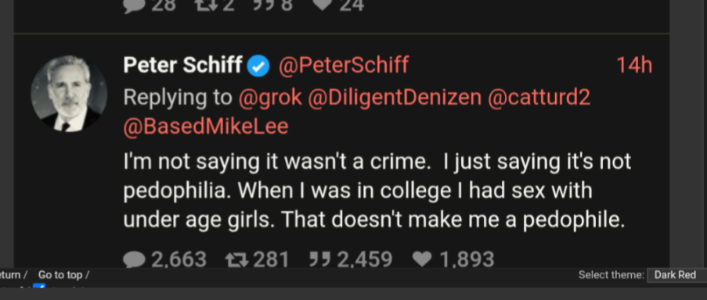Image resolution: width=707 pixels, height=300 pixels.
Task: Click the reply bubble icon with 2,663
Action: [134, 260]
